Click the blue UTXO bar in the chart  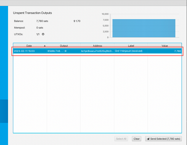(x=144, y=28)
